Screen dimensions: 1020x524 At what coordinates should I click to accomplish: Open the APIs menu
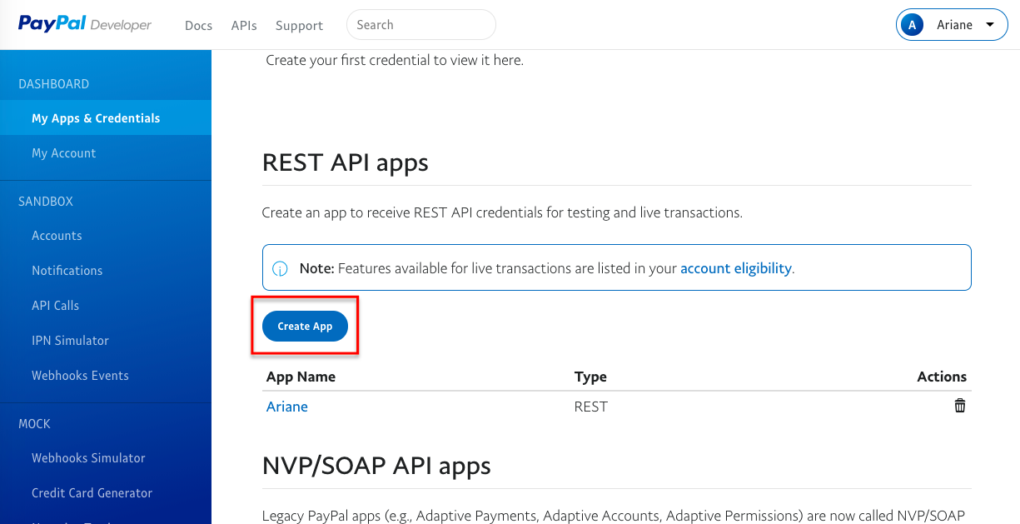pyautogui.click(x=244, y=26)
